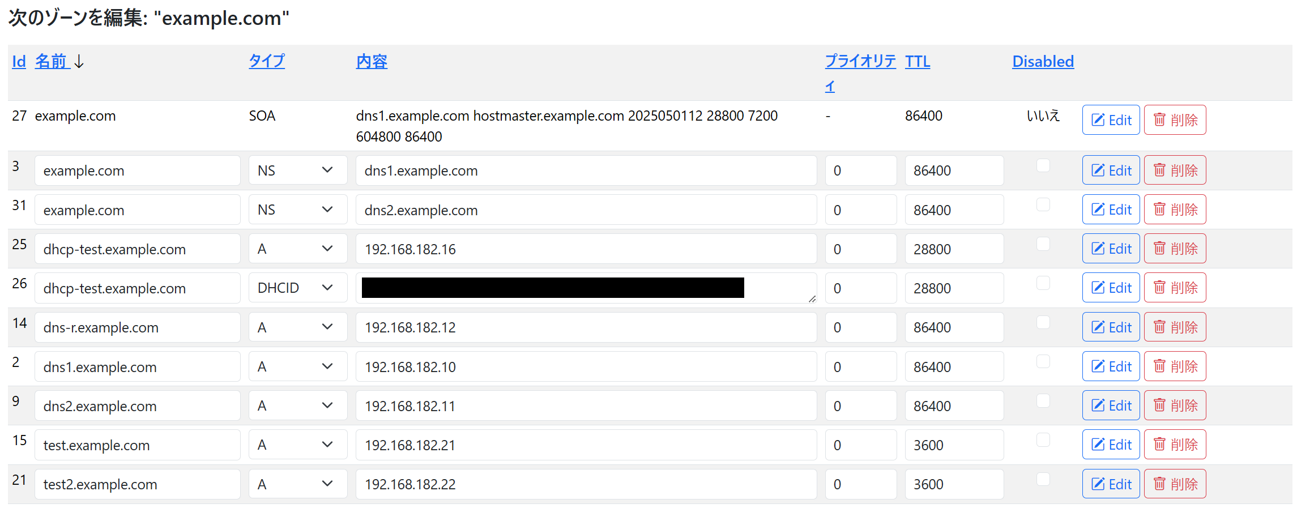Toggle Disabled checkbox for record id 31
This screenshot has height=508, width=1297.
click(x=1043, y=204)
